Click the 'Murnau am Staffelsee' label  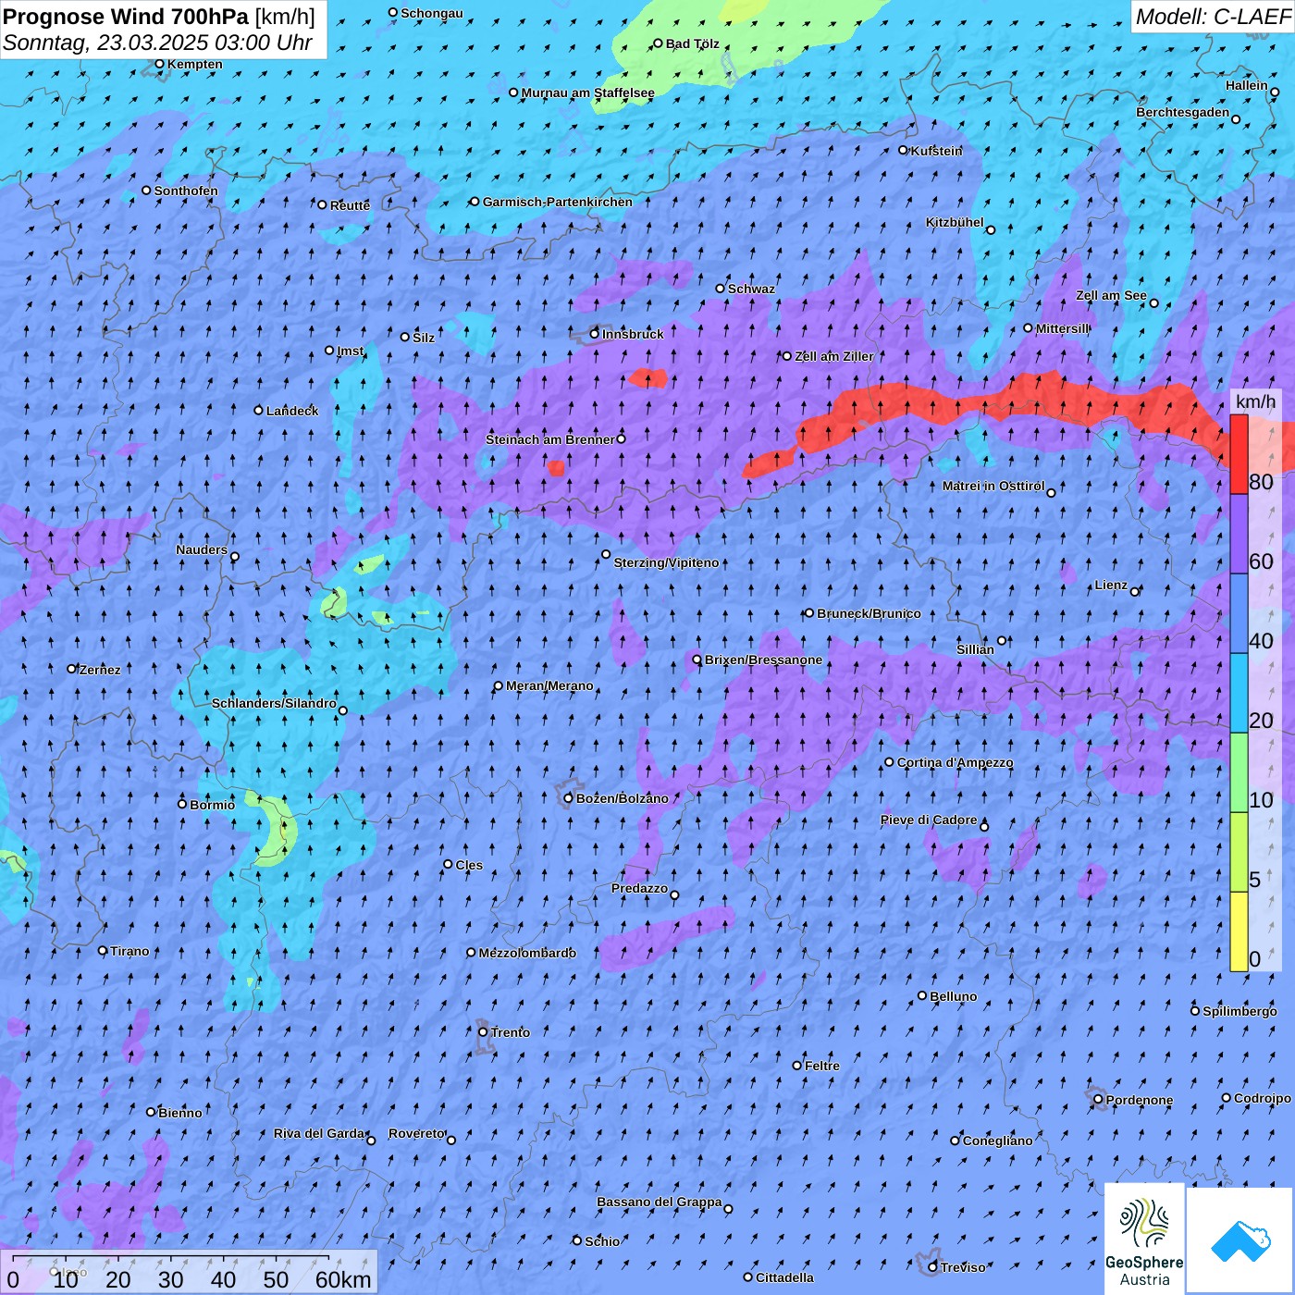(587, 92)
